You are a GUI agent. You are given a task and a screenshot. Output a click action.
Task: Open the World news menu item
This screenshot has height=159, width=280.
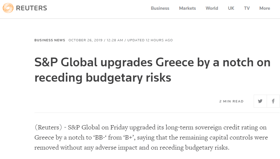(212, 8)
